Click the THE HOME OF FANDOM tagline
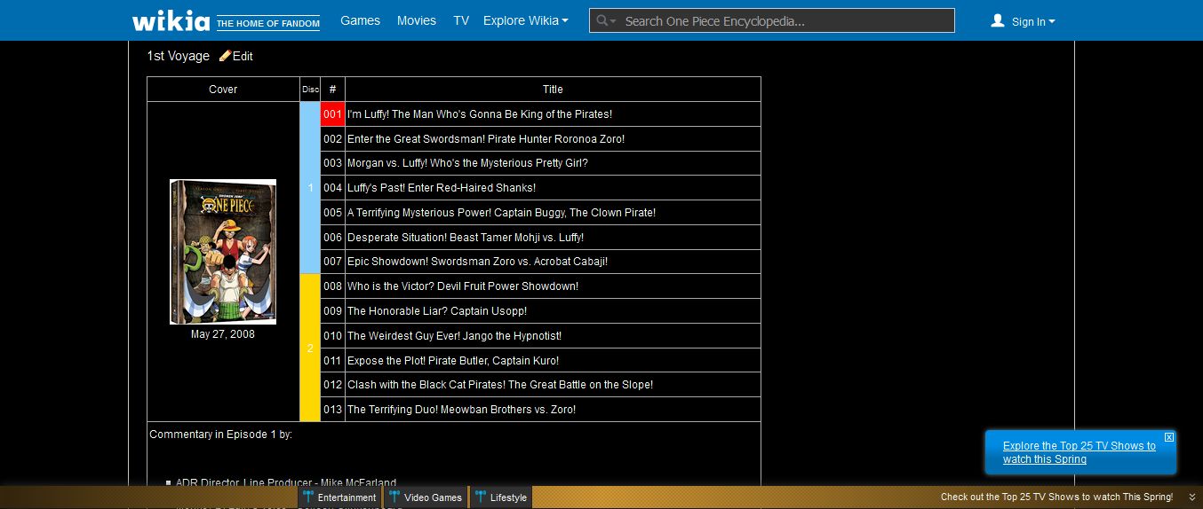This screenshot has height=509, width=1203. pos(267,23)
